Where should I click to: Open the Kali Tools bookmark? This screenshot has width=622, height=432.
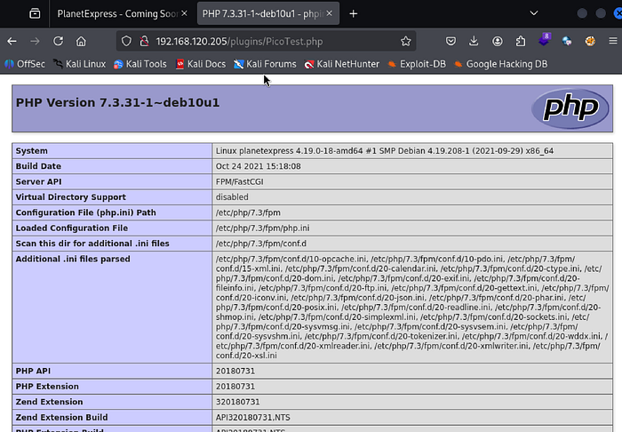(x=140, y=64)
